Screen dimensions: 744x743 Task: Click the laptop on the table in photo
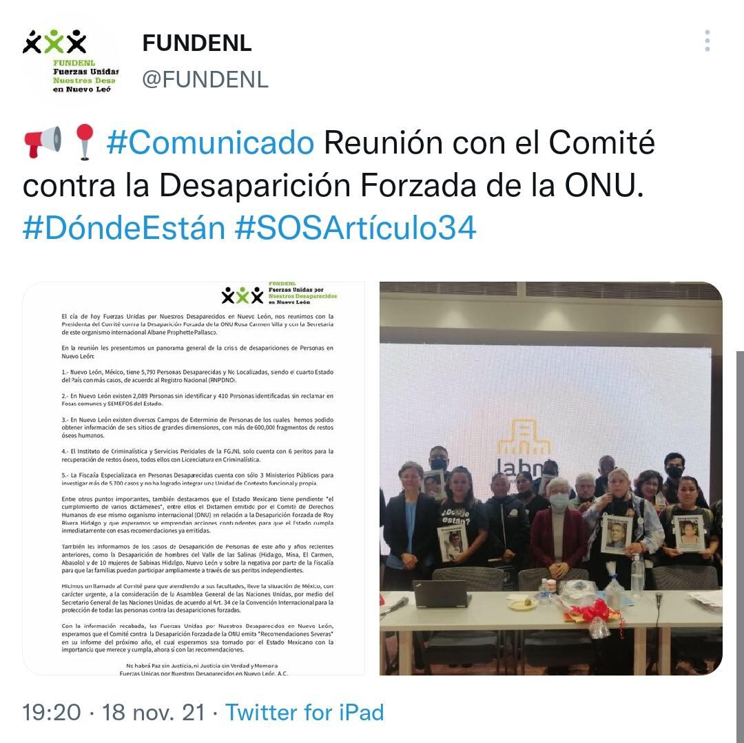coord(442,594)
